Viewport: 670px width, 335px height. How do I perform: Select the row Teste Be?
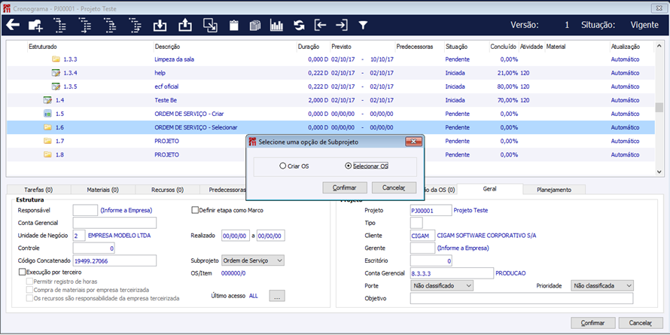click(330, 100)
